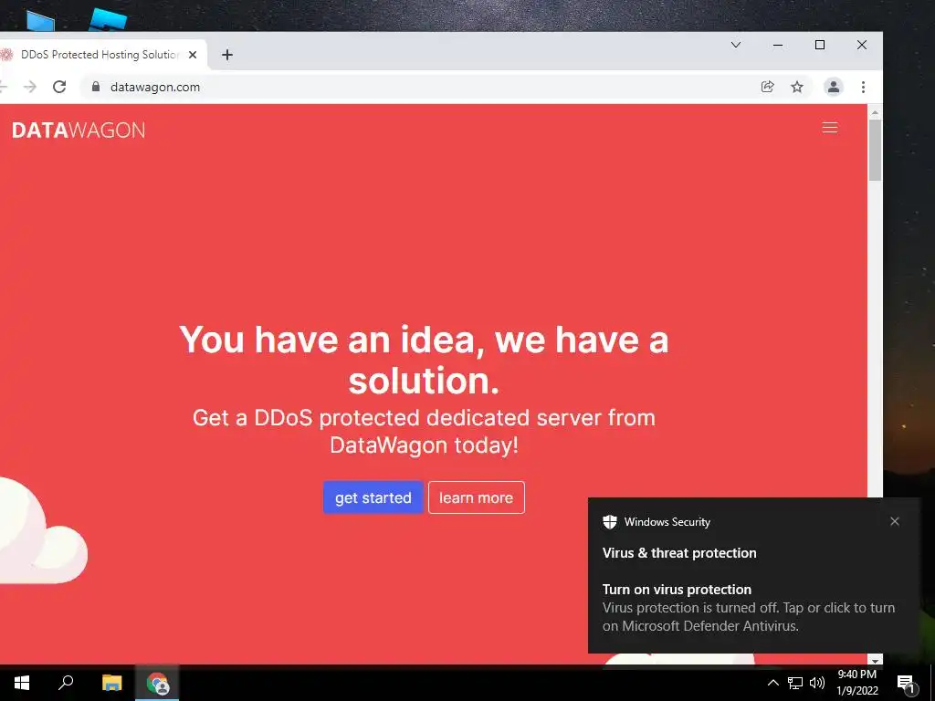Open the volume speaker icon
Image resolution: width=935 pixels, height=701 pixels.
(817, 683)
